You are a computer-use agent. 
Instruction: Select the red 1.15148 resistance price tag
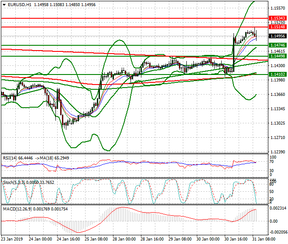coord(278,27)
